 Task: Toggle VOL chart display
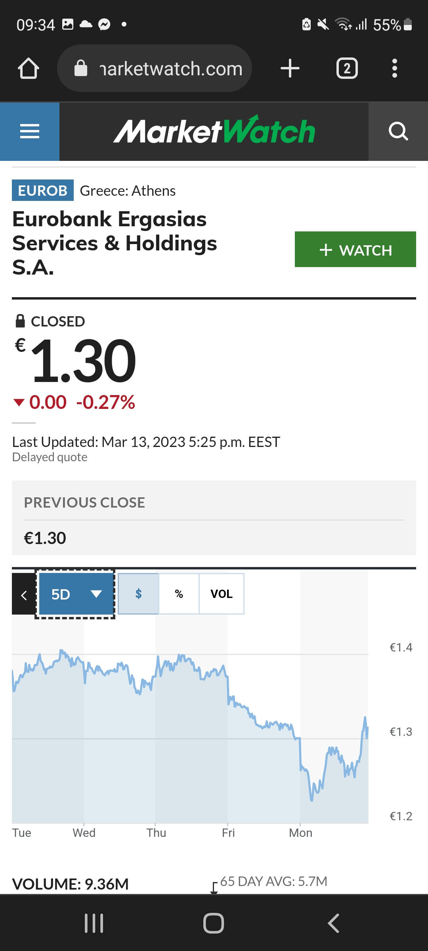tap(222, 594)
